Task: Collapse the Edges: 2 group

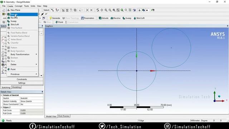Action: [1, 107]
